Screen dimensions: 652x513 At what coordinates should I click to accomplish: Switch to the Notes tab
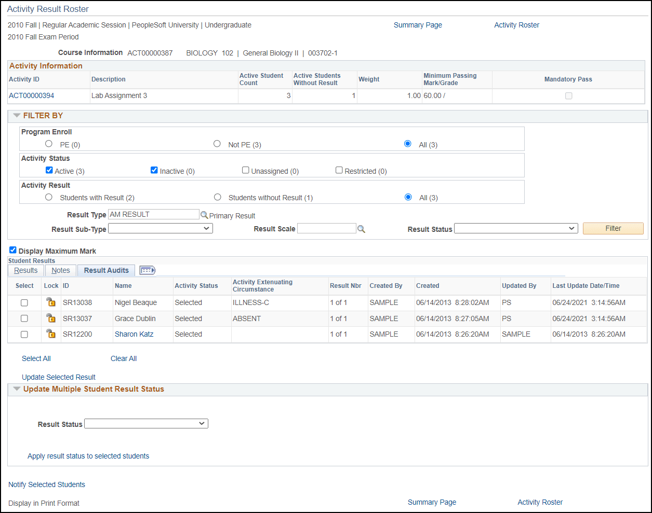pos(61,270)
